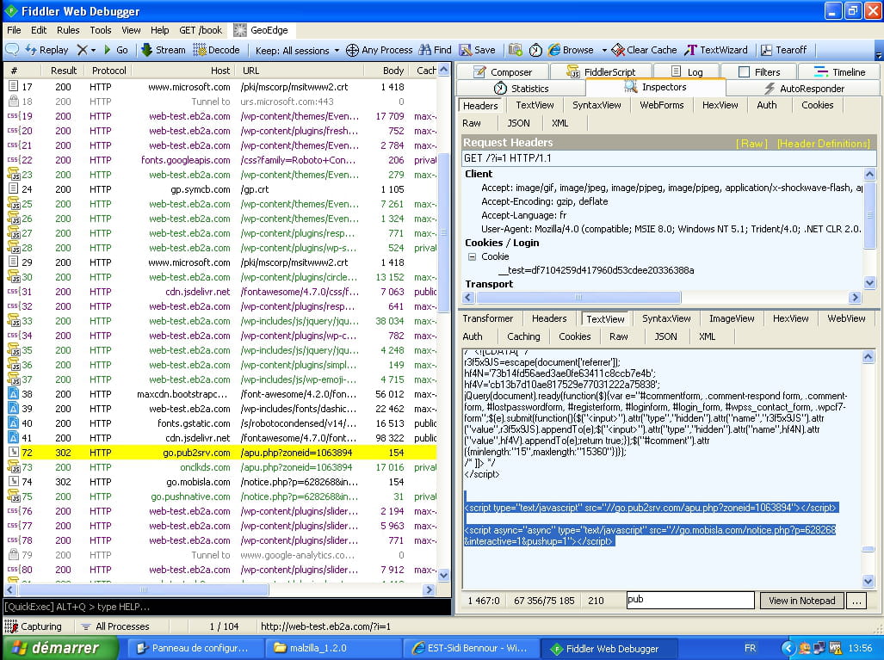The height and width of the screenshot is (660, 884).
Task: Open the GeoEdge menu
Action: 262,30
